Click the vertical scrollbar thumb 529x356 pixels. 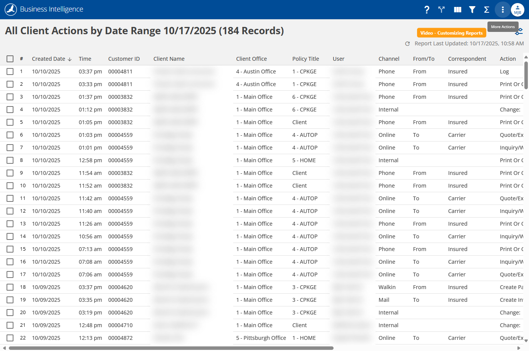tap(526, 75)
